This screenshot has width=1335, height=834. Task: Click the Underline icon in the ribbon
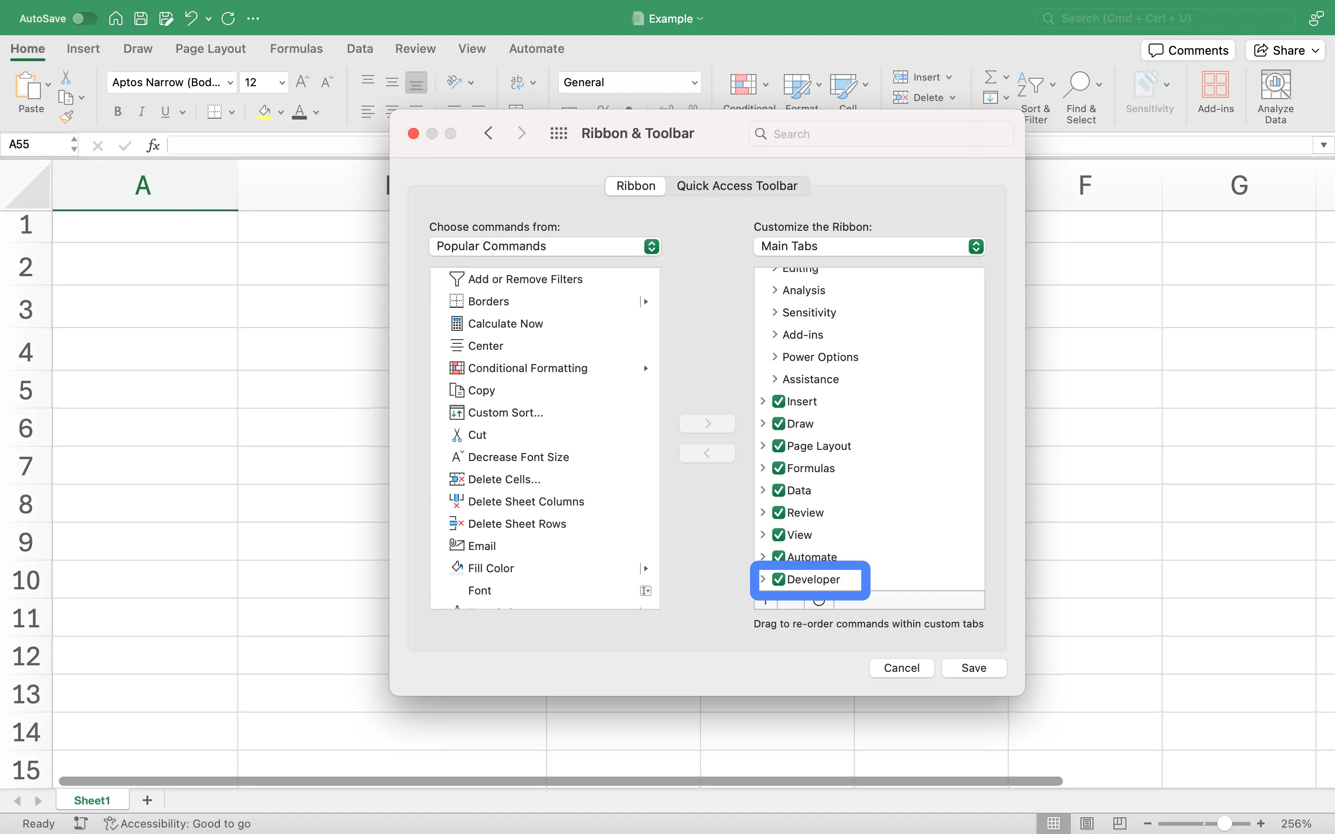click(165, 112)
